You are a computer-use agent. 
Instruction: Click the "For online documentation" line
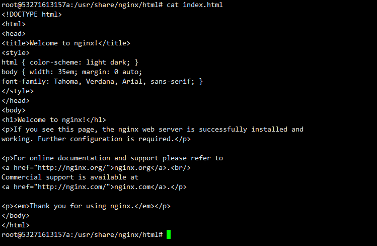click(112, 158)
